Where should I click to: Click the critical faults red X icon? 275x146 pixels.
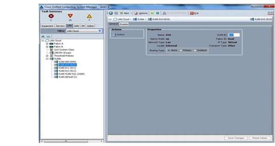tap(51, 16)
